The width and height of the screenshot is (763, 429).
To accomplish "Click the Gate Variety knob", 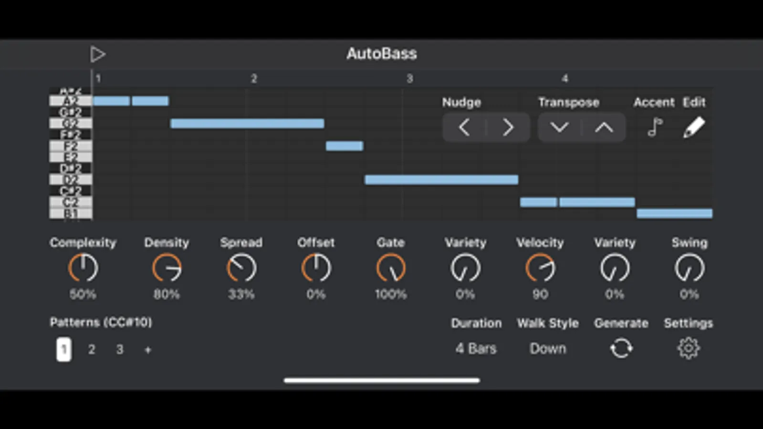I will [x=465, y=268].
